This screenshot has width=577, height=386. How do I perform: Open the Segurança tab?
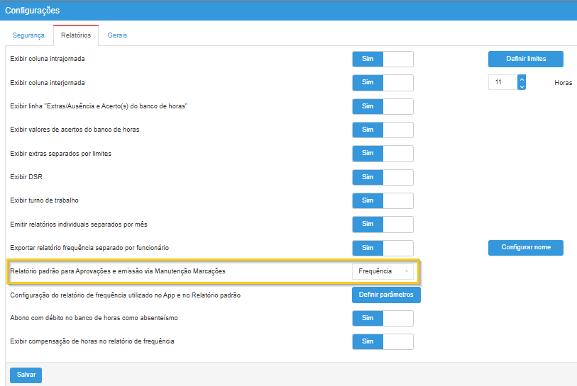point(28,35)
